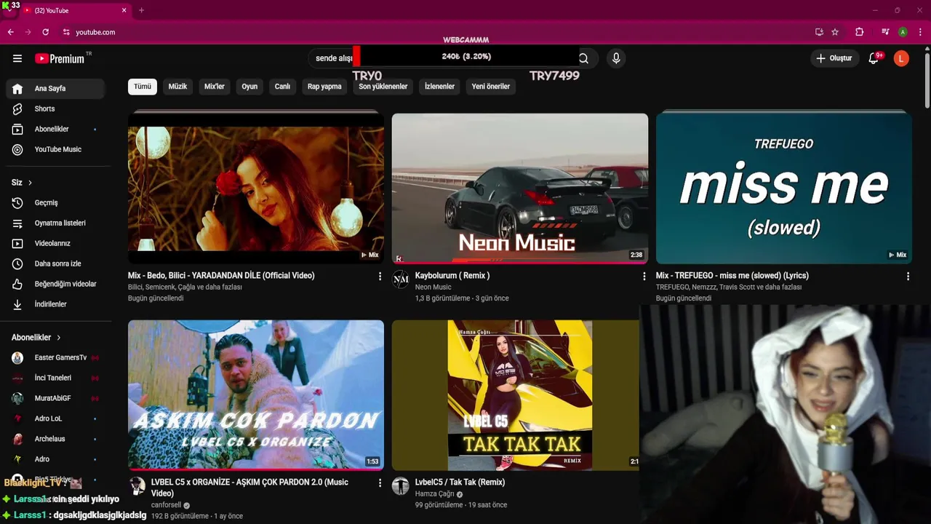This screenshot has height=524, width=931.
Task: Open Shorts in the sidebar
Action: click(56, 108)
